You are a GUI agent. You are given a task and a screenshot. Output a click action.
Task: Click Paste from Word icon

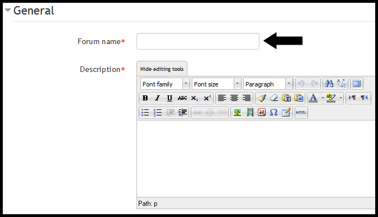[299, 98]
